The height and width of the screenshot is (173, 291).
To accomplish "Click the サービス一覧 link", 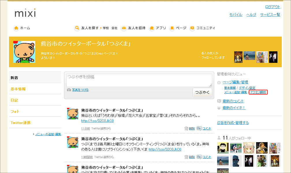I will click(270, 15).
